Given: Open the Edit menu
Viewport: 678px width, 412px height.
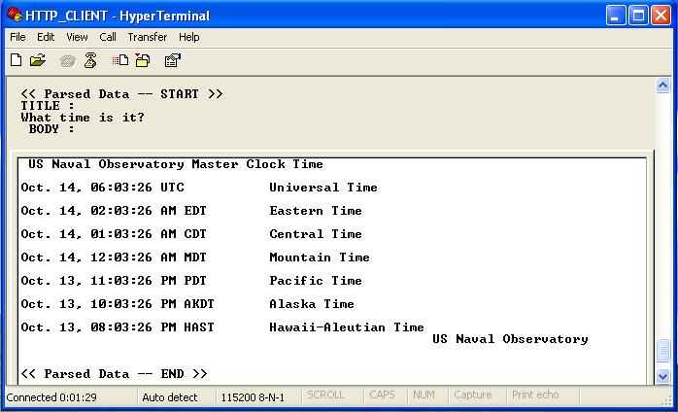Looking at the screenshot, I should 46,37.
